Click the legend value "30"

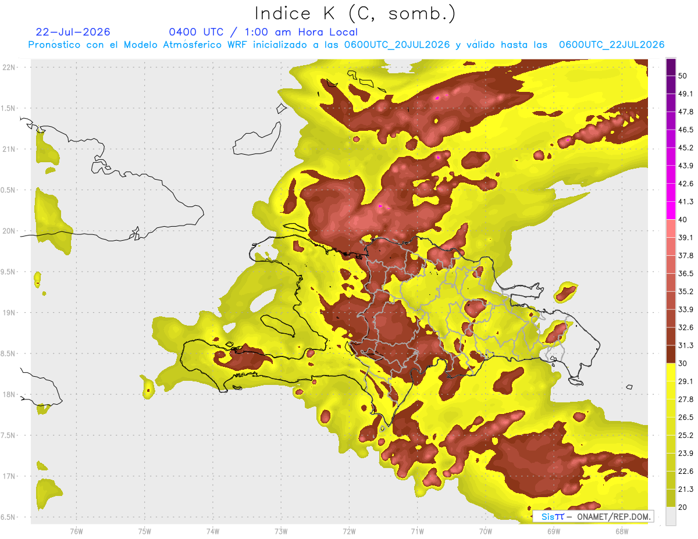(684, 363)
